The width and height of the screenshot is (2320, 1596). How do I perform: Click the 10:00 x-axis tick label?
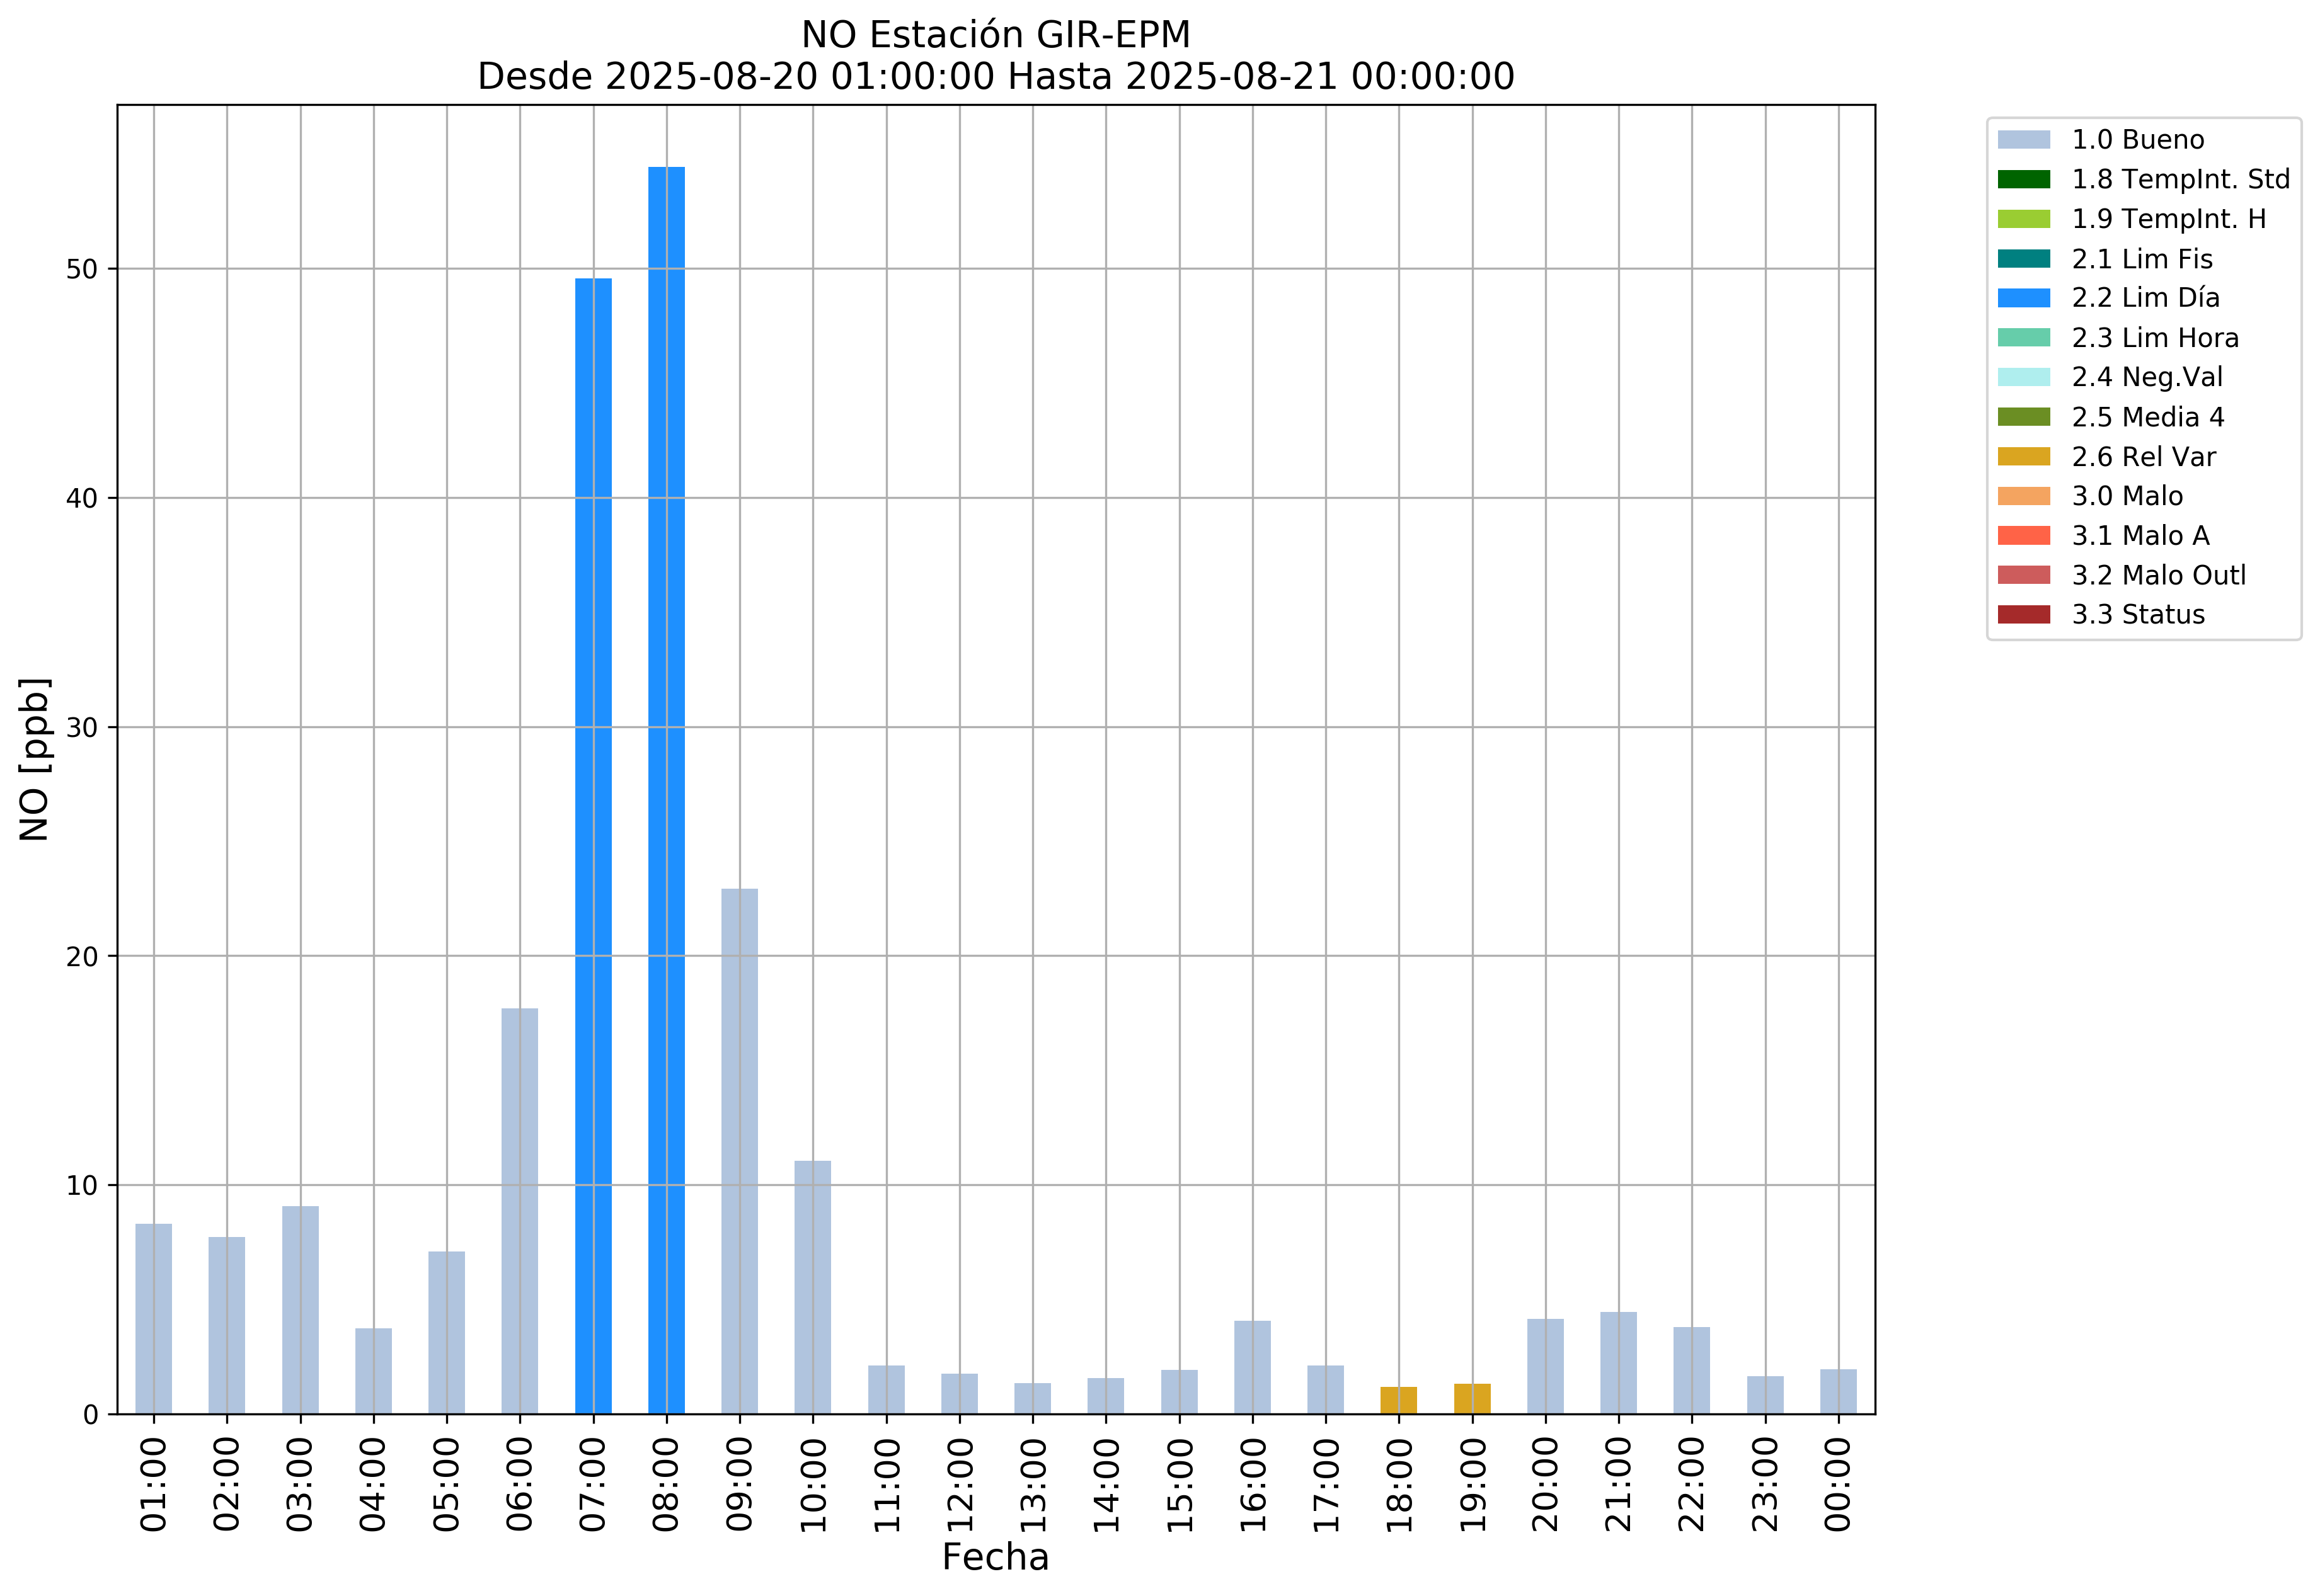coord(813,1485)
